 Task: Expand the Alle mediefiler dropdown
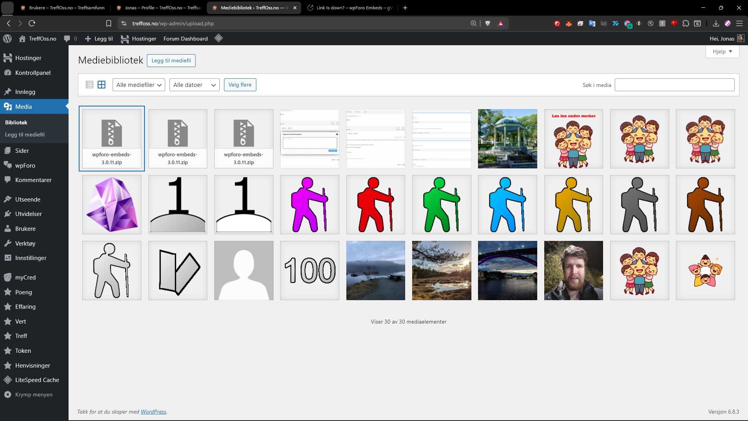coord(139,85)
